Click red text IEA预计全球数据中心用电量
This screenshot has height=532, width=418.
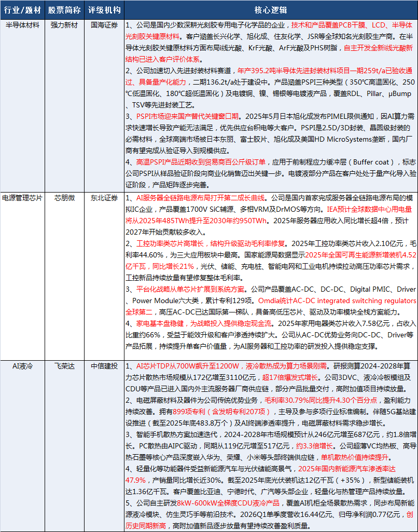click(x=369, y=209)
